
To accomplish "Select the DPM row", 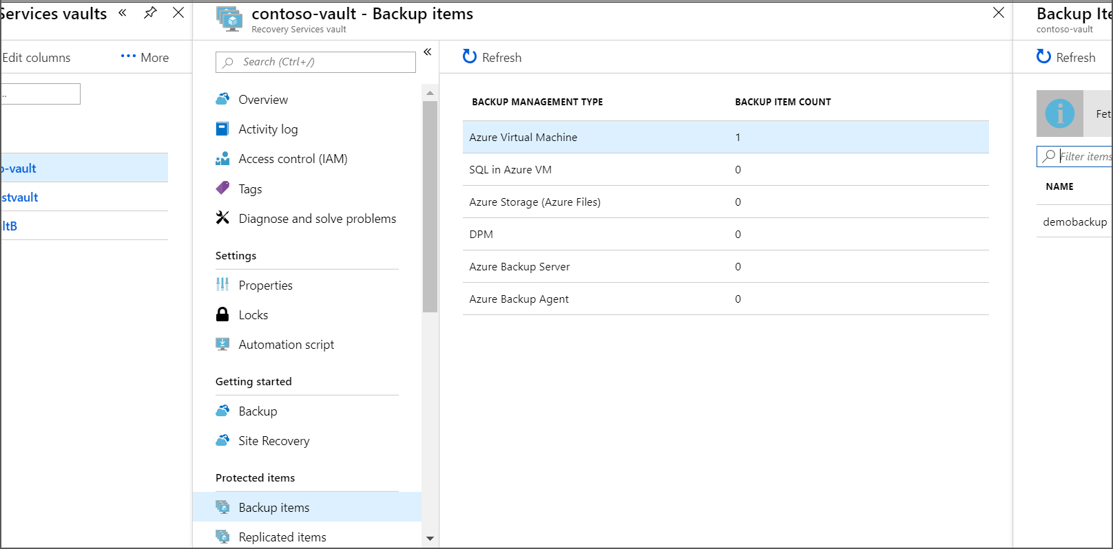I will tap(726, 234).
